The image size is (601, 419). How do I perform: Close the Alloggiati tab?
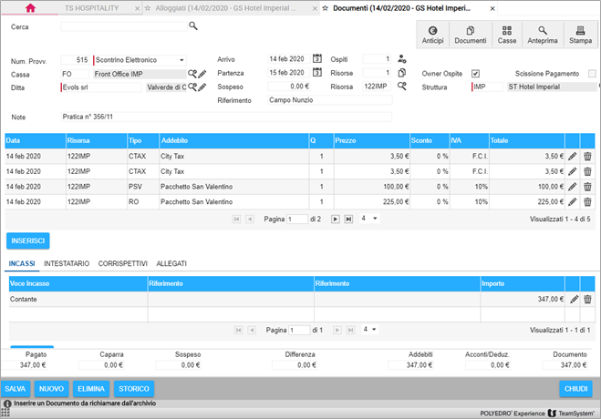pyautogui.click(x=315, y=8)
